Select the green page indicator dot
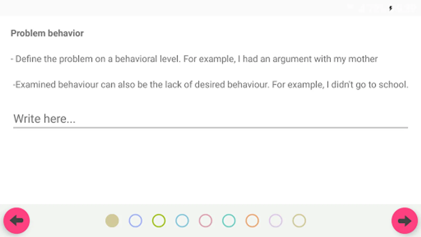The width and height of the screenshot is (421, 237). 159,221
